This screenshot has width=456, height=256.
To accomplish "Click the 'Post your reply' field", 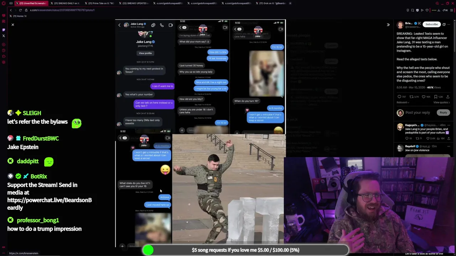I will click(418, 113).
